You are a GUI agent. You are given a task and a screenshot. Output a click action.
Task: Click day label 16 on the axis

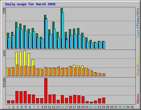[70, 107]
